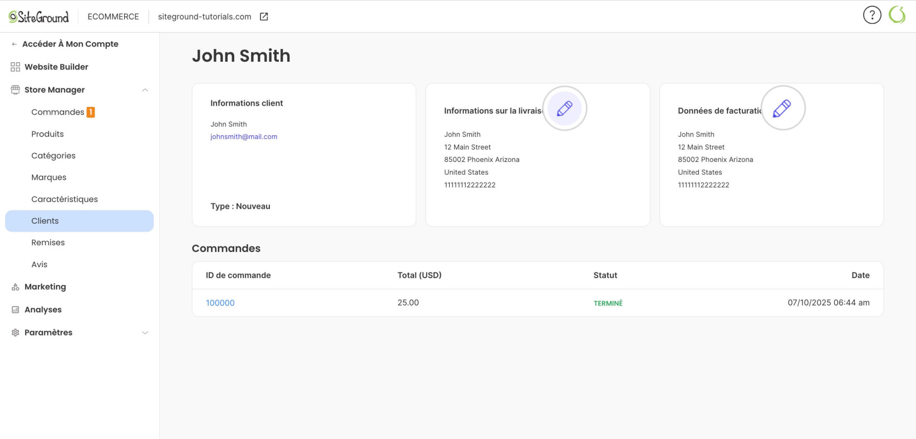This screenshot has height=439, width=916.
Task: Click United States in billing card
Action: (x=700, y=172)
